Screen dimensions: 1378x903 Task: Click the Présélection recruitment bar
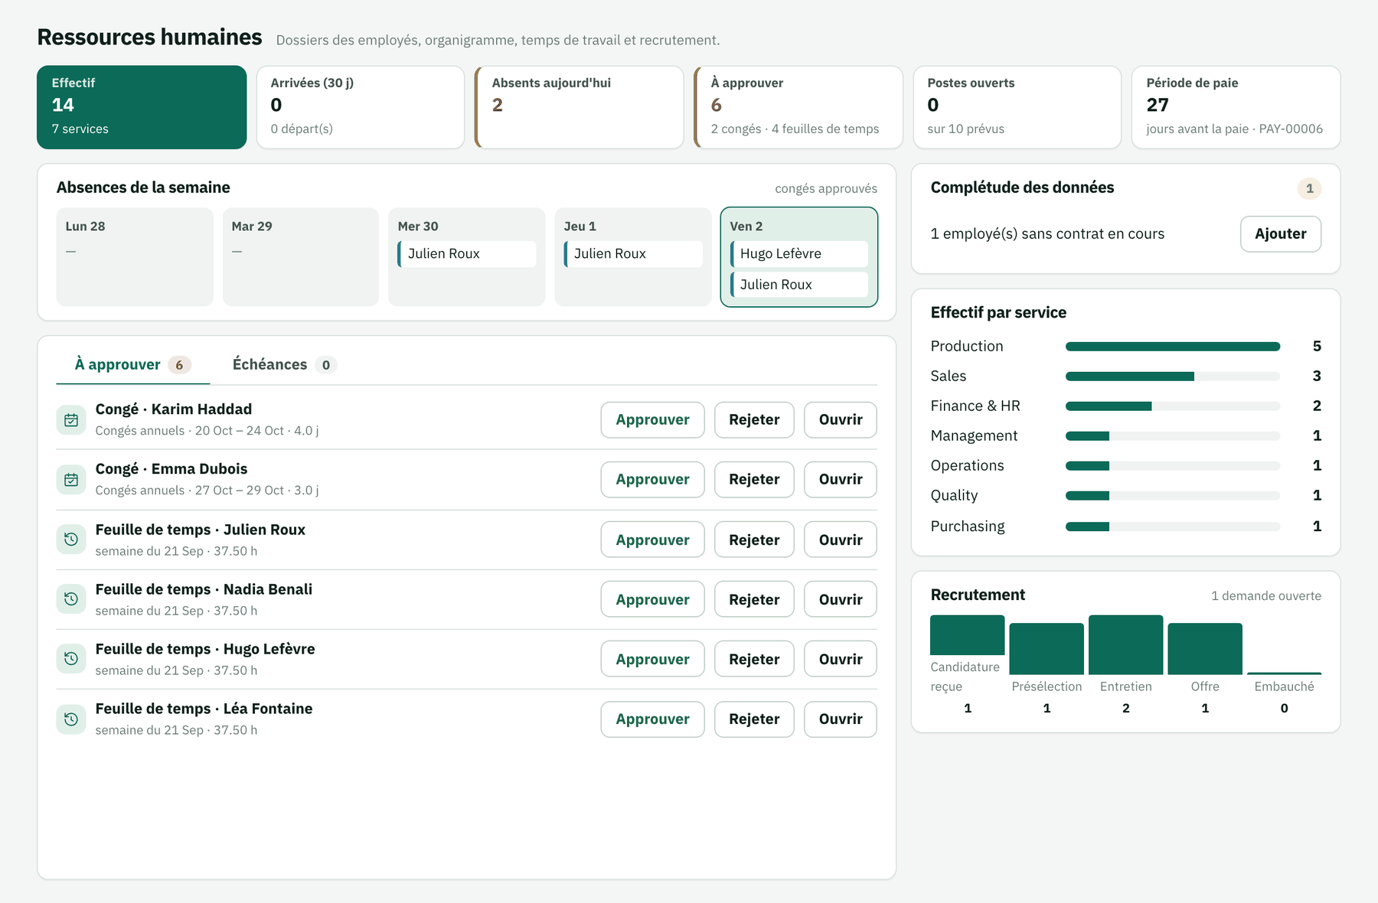click(x=1047, y=649)
